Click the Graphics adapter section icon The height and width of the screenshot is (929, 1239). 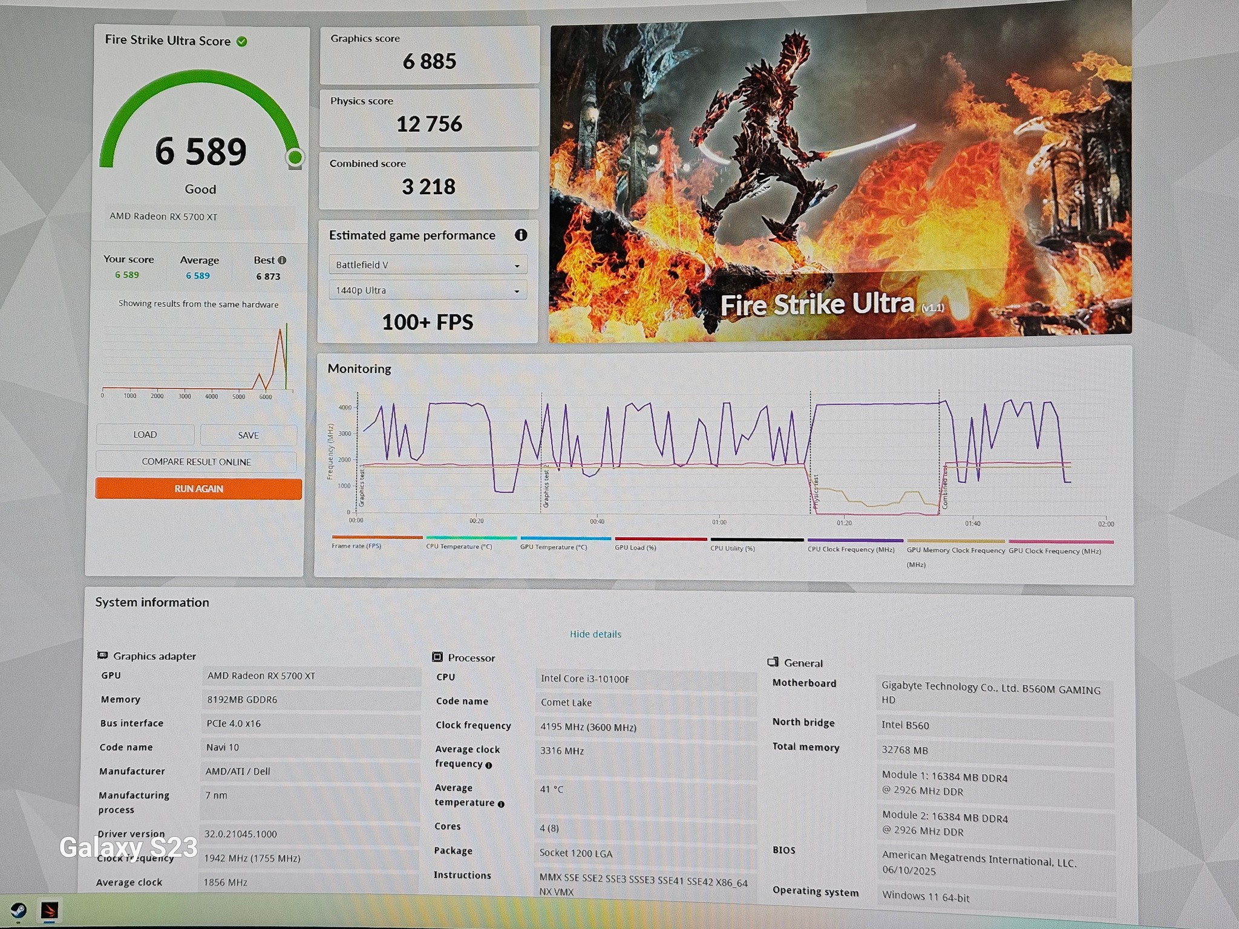103,655
